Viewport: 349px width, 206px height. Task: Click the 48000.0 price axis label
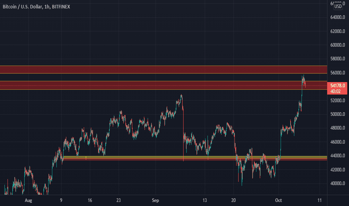pyautogui.click(x=338, y=128)
